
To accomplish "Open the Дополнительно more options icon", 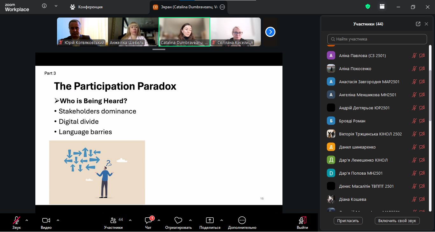I will click(242, 221).
